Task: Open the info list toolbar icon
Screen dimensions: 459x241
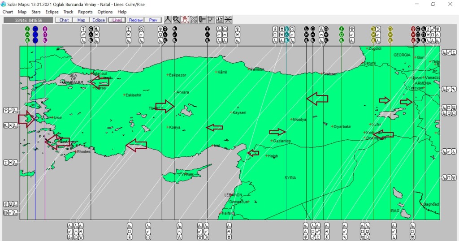Action: 220,20
